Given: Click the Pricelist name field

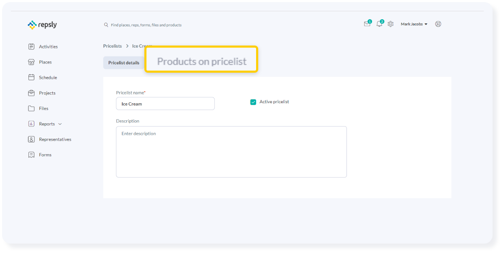Looking at the screenshot, I should pos(165,104).
